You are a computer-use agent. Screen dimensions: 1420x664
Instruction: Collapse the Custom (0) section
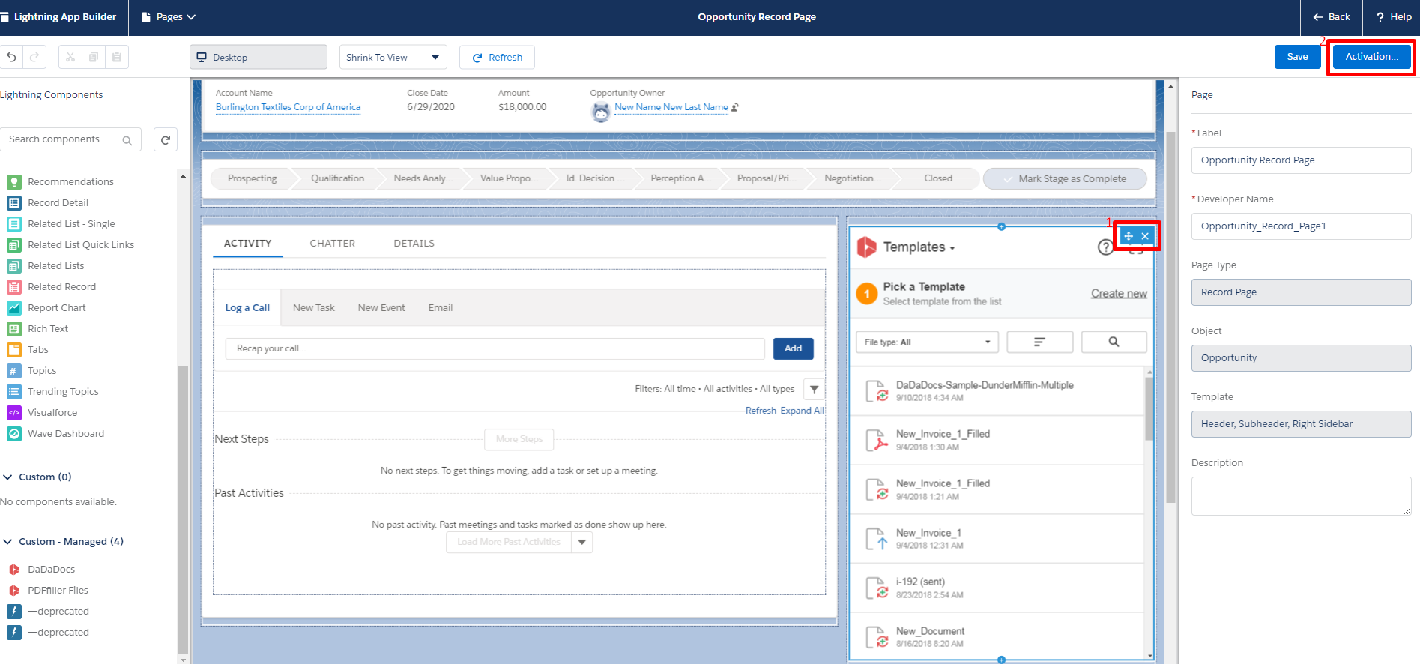(x=8, y=477)
